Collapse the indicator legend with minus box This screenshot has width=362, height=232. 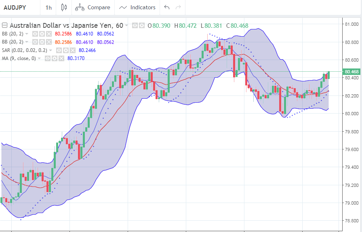click(x=4, y=25)
